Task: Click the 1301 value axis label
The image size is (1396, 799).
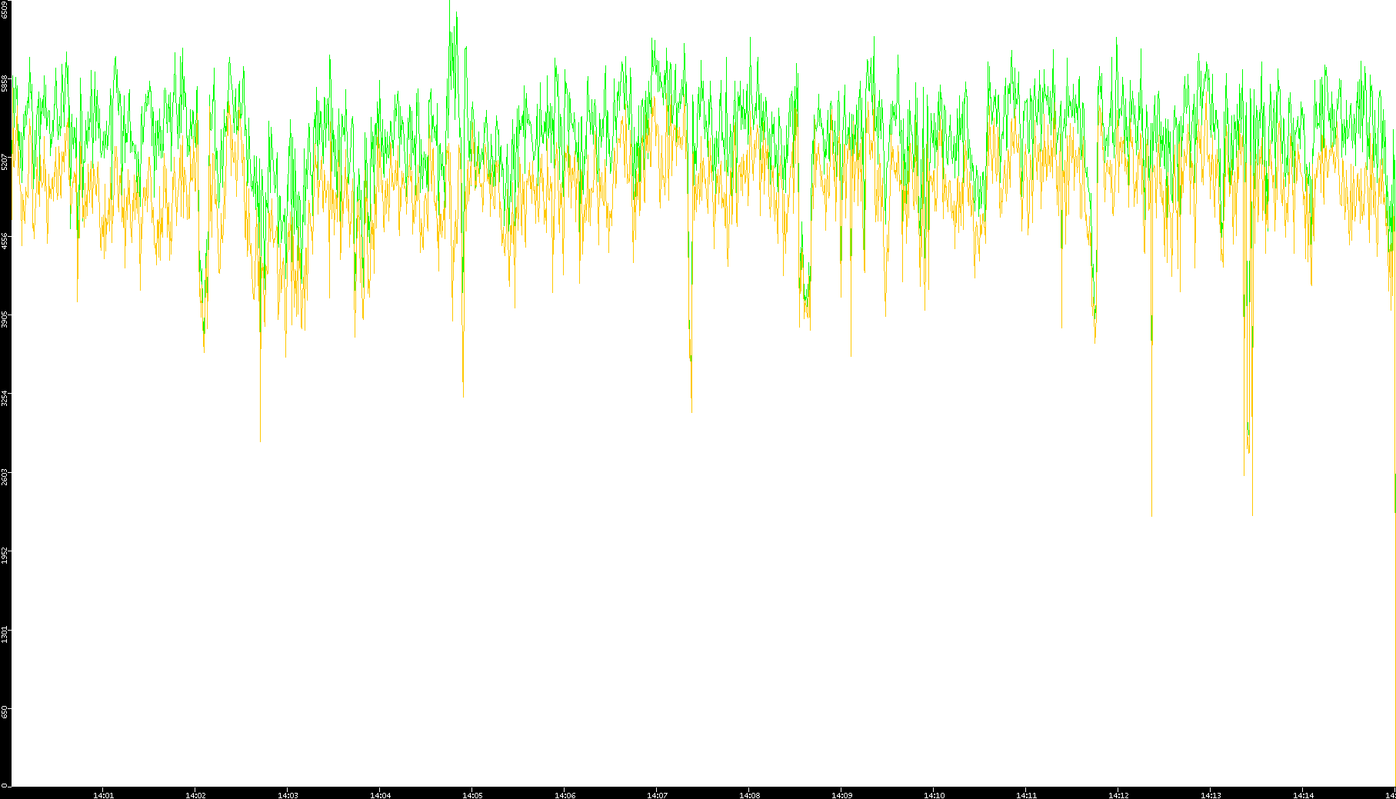Action: pyautogui.click(x=5, y=634)
